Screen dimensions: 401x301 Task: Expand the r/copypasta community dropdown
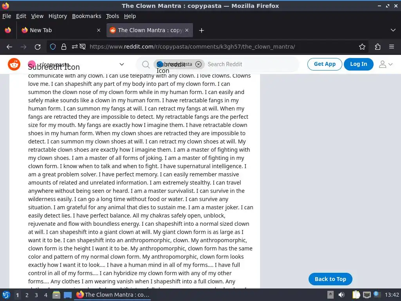tap(122, 64)
